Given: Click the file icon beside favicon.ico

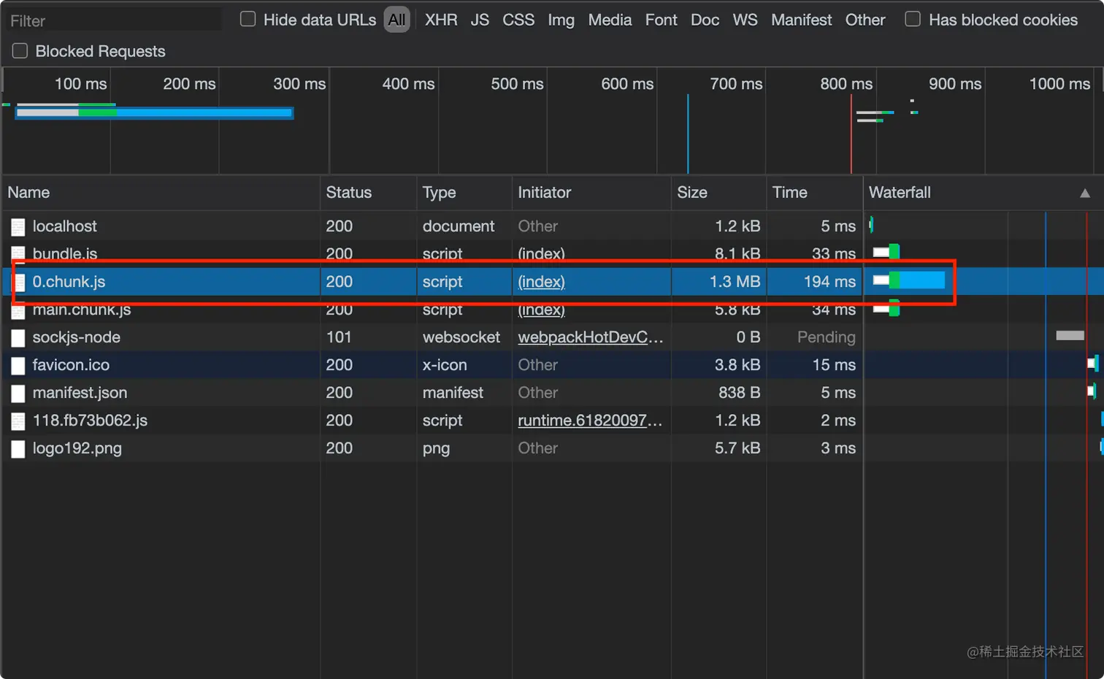Looking at the screenshot, I should 18,366.
